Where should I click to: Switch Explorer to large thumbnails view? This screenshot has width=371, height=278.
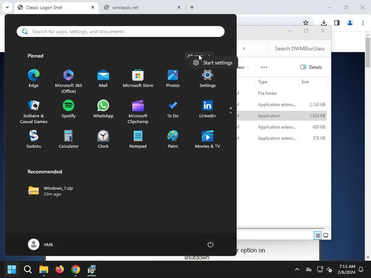click(x=326, y=235)
